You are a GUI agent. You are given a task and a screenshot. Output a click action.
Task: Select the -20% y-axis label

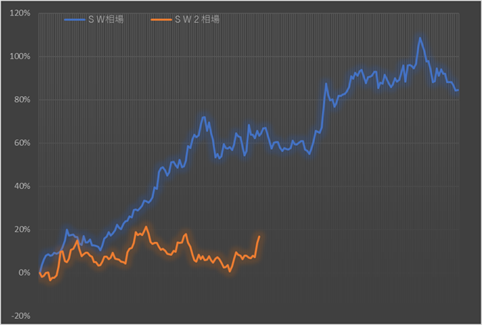click(x=21, y=315)
